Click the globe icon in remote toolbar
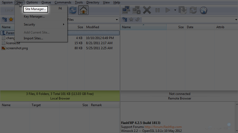238x133 pixels. coord(204,10)
